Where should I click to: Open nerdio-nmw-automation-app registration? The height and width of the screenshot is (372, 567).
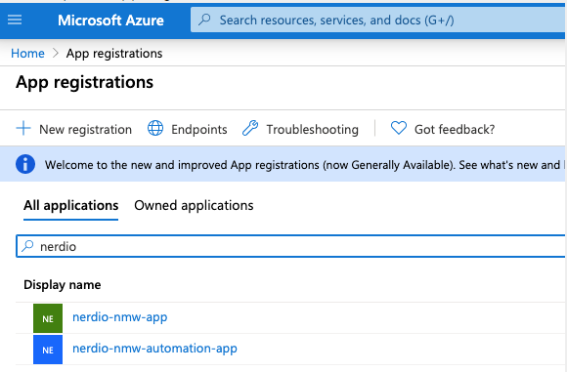[154, 349]
